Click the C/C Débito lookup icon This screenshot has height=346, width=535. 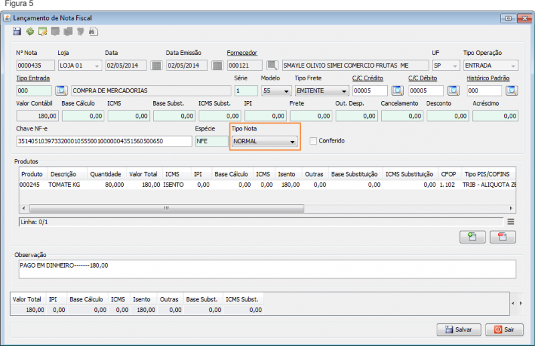point(453,90)
